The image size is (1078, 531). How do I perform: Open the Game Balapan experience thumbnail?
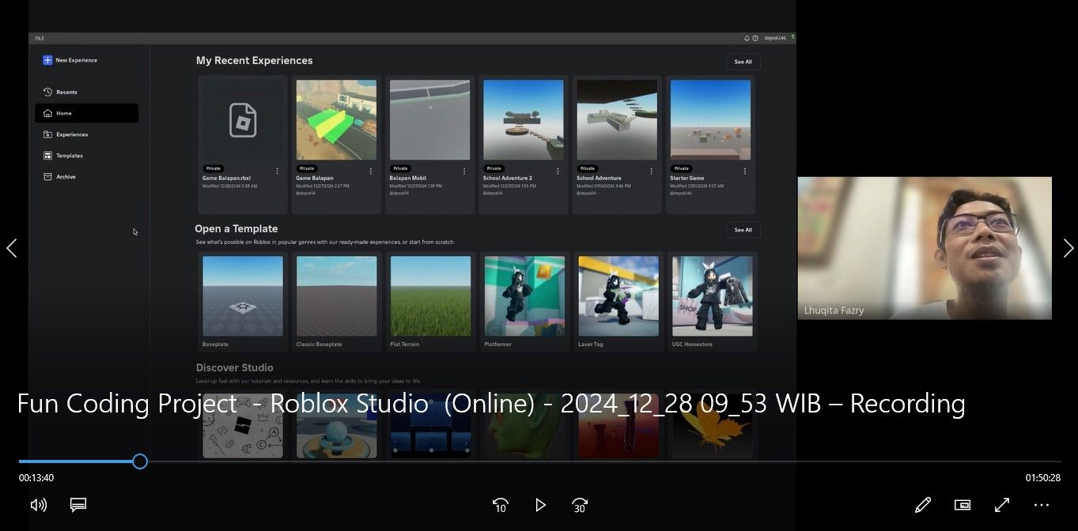(336, 120)
